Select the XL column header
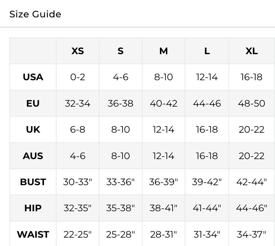Image resolution: width=275 pixels, height=246 pixels. (252, 51)
